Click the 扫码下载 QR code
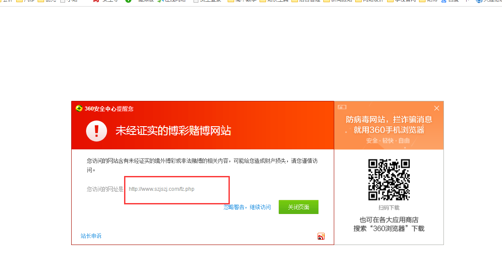 pyautogui.click(x=388, y=179)
